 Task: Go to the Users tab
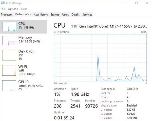[66, 15]
